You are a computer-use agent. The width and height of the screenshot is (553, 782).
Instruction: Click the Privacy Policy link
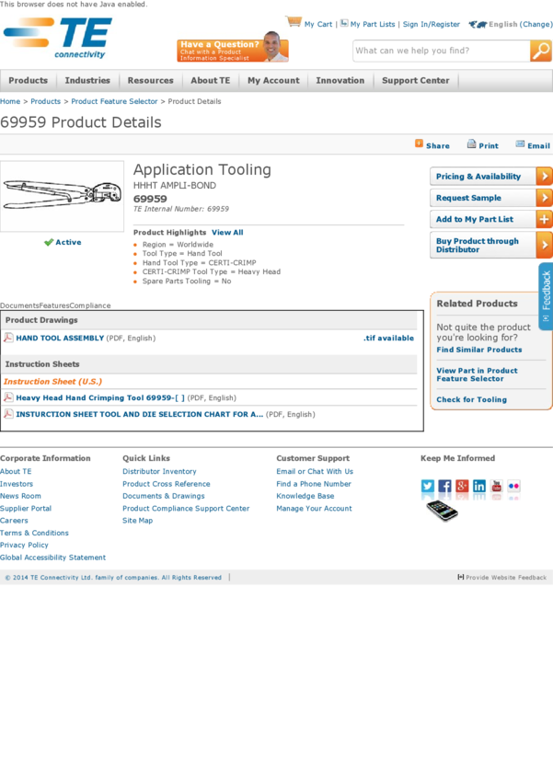tap(25, 546)
